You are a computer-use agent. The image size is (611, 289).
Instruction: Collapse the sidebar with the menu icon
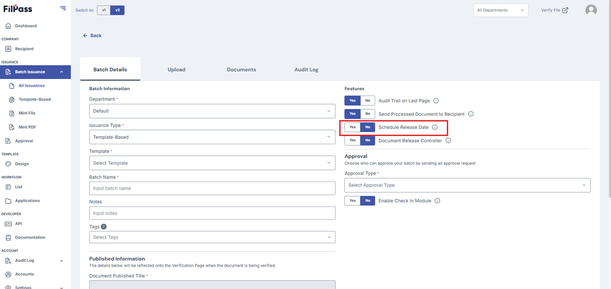pos(63,8)
